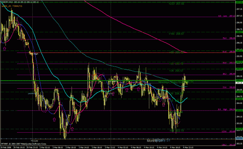Click the 207.35 price scale value
The width and height of the screenshot is (243, 149).
(x=240, y=9)
